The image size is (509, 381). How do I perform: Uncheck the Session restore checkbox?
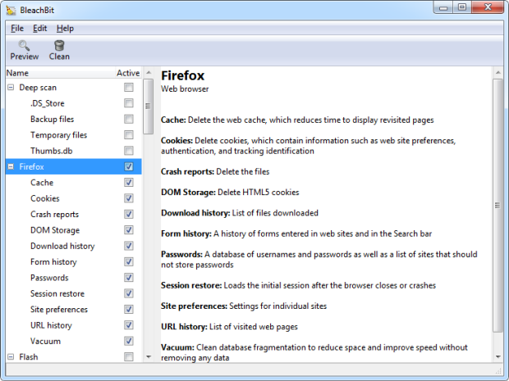pos(129,293)
